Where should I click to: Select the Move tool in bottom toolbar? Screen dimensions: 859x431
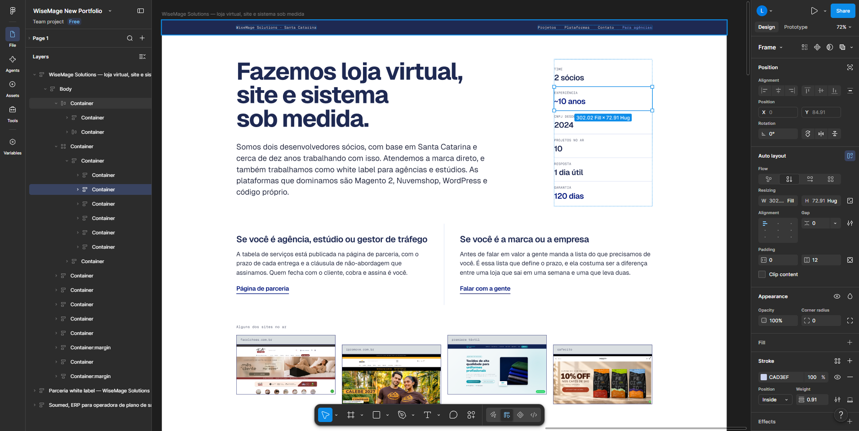325,415
